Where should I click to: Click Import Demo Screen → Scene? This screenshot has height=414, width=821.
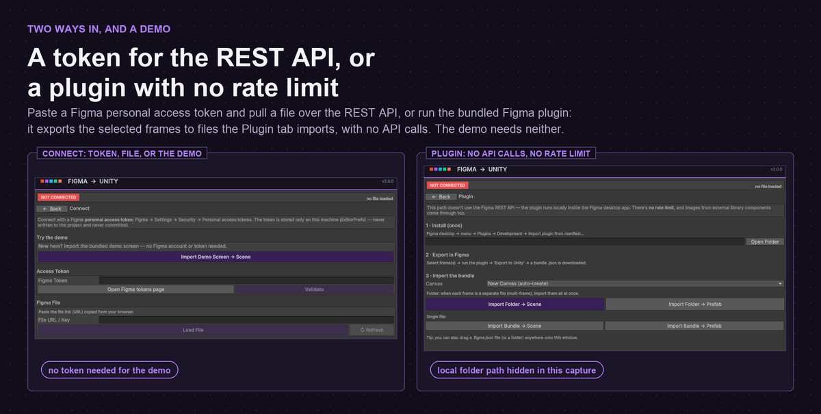[x=216, y=257]
